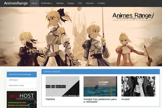Go to the previous carousel slide arrow

coord(13,38)
